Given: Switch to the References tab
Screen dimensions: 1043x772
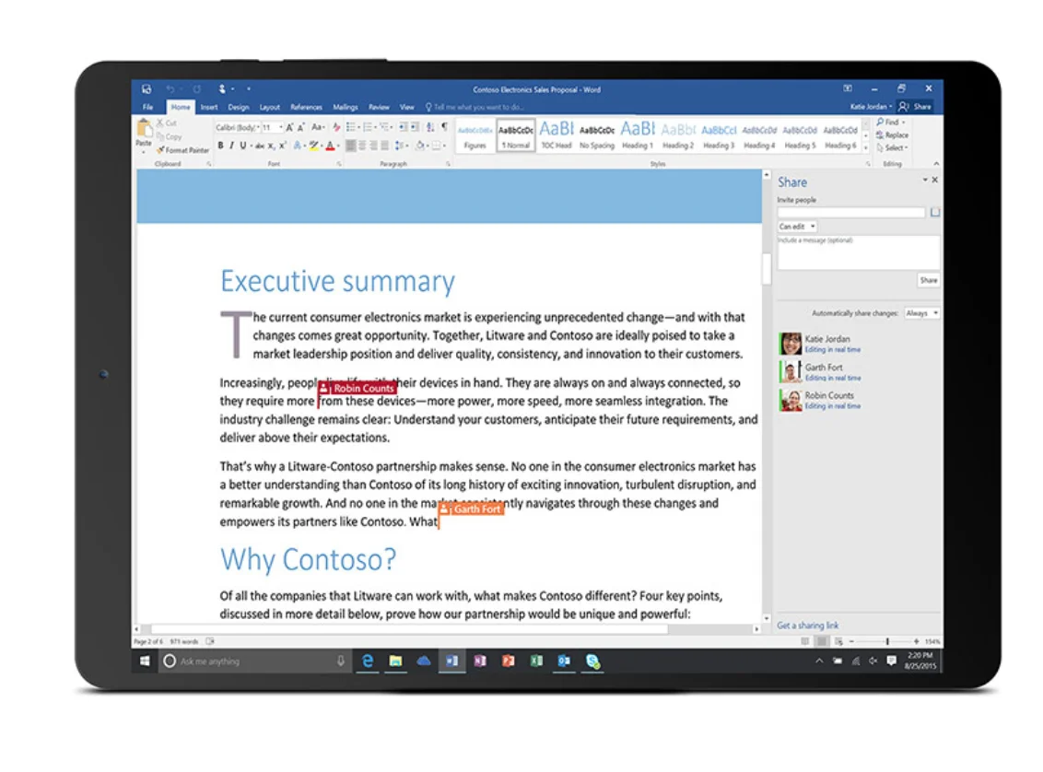Looking at the screenshot, I should 306,107.
